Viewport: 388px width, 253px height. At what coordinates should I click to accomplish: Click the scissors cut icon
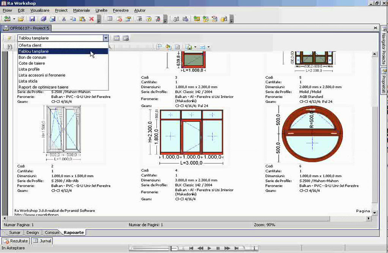tap(63, 19)
